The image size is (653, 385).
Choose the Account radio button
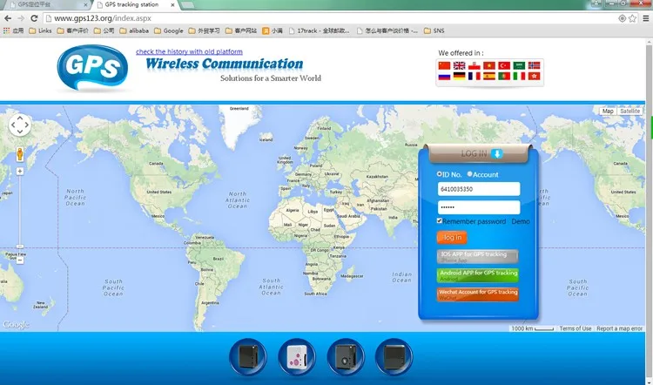pyautogui.click(x=470, y=175)
